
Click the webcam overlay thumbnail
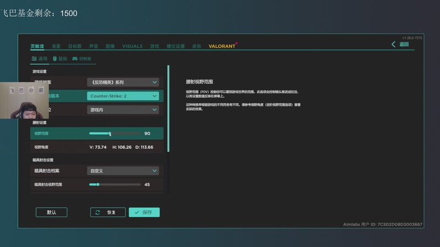24,100
